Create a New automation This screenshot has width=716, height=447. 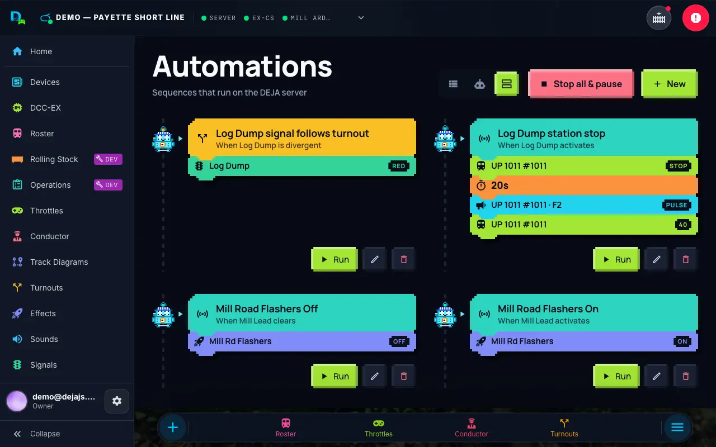coord(670,84)
